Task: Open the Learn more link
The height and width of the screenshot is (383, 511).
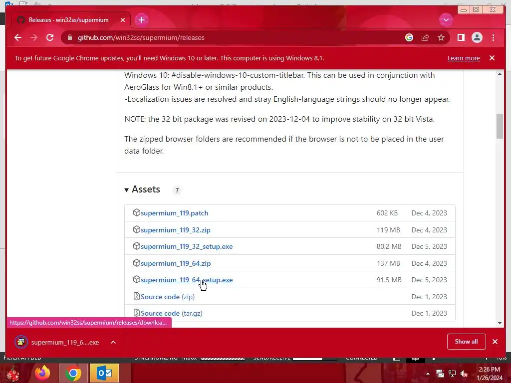Action: click(464, 58)
